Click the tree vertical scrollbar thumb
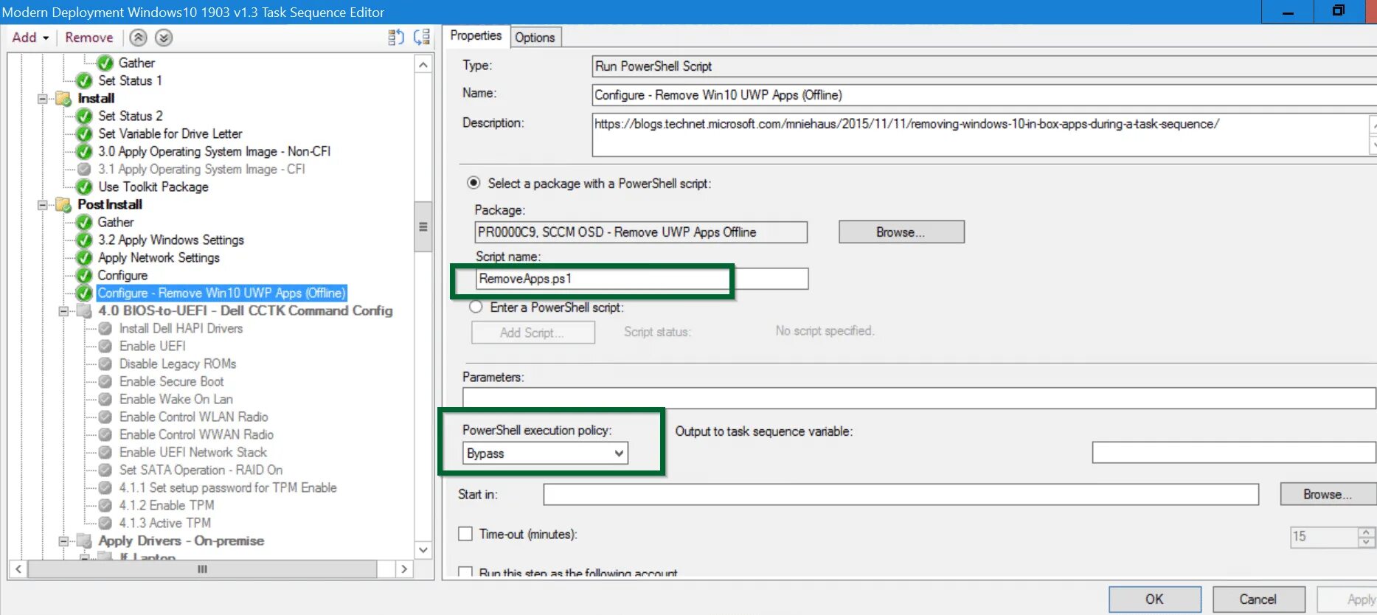Screen dimensions: 1377x615 [x=423, y=226]
